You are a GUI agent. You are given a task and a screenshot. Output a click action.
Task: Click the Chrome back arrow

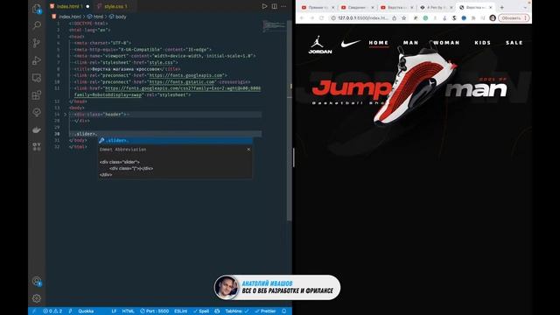(302, 17)
